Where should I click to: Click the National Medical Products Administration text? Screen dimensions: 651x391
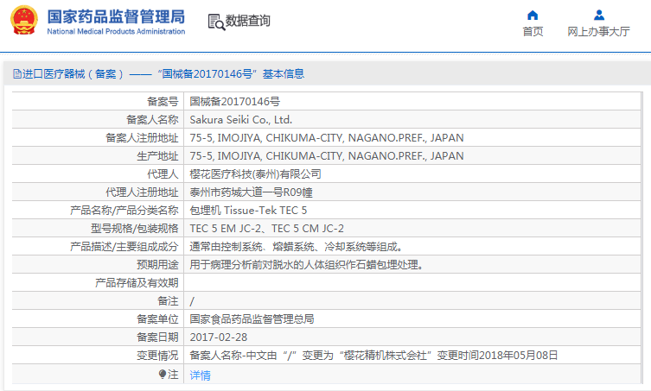coord(116,31)
